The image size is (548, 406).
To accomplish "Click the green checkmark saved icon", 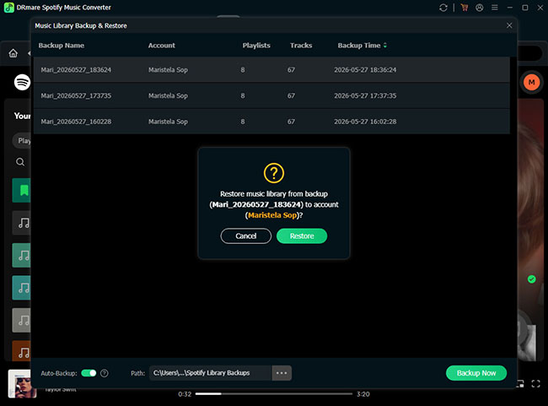I will pyautogui.click(x=532, y=279).
